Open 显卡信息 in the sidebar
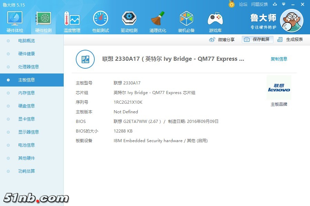 (x=27, y=119)
